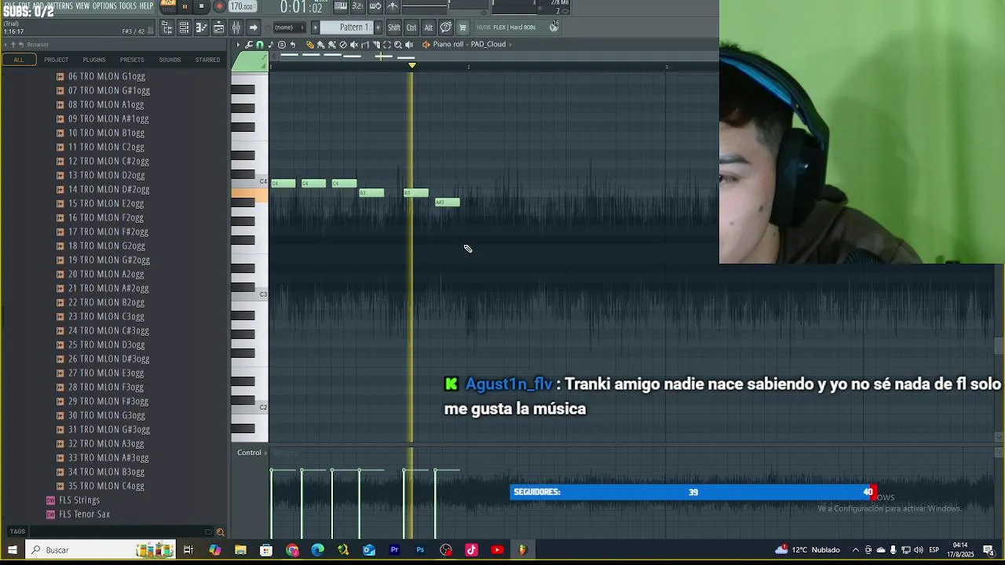The image size is (1005, 565).
Task: Select the Zoom magnifier tool
Action: 398,45
